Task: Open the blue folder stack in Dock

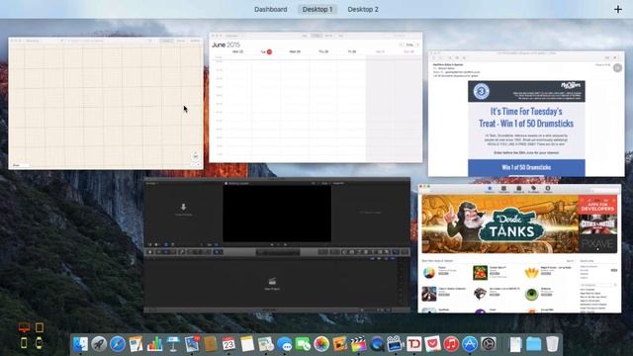Action: pyautogui.click(x=534, y=344)
